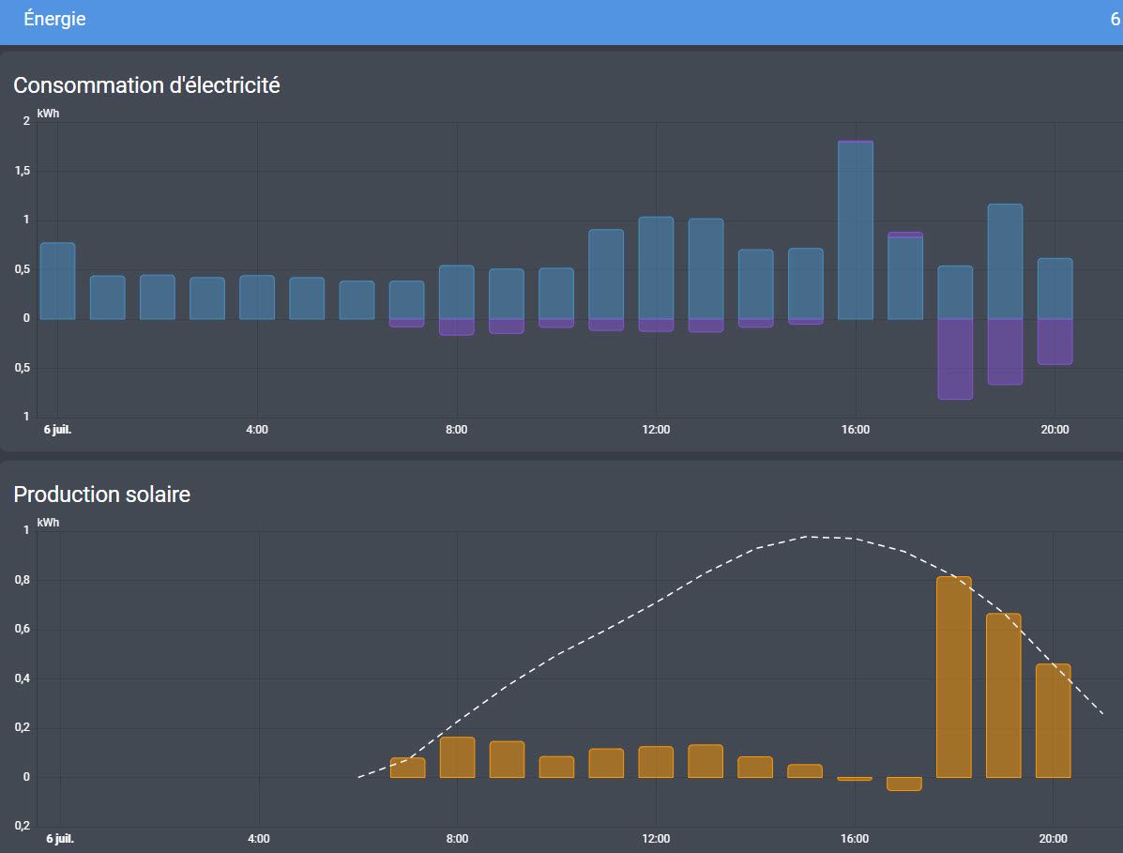Image resolution: width=1123 pixels, height=853 pixels.
Task: Click the purple cap on the 17:00 consumption bar
Action: (x=904, y=235)
